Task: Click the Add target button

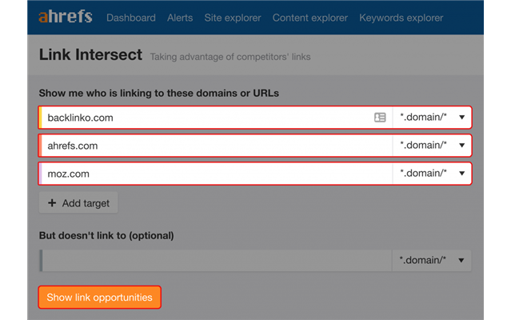Action: [x=79, y=203]
